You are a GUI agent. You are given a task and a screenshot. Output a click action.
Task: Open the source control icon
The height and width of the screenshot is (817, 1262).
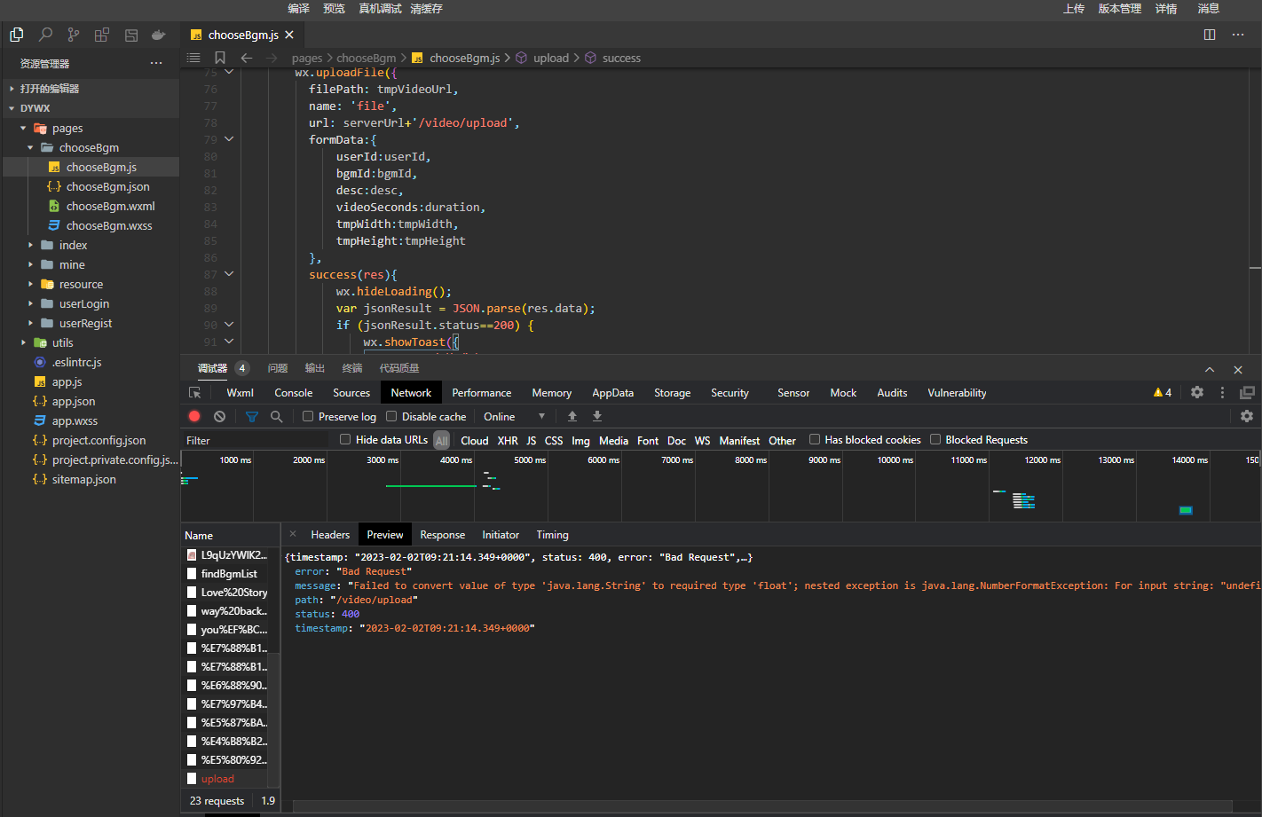click(x=74, y=35)
